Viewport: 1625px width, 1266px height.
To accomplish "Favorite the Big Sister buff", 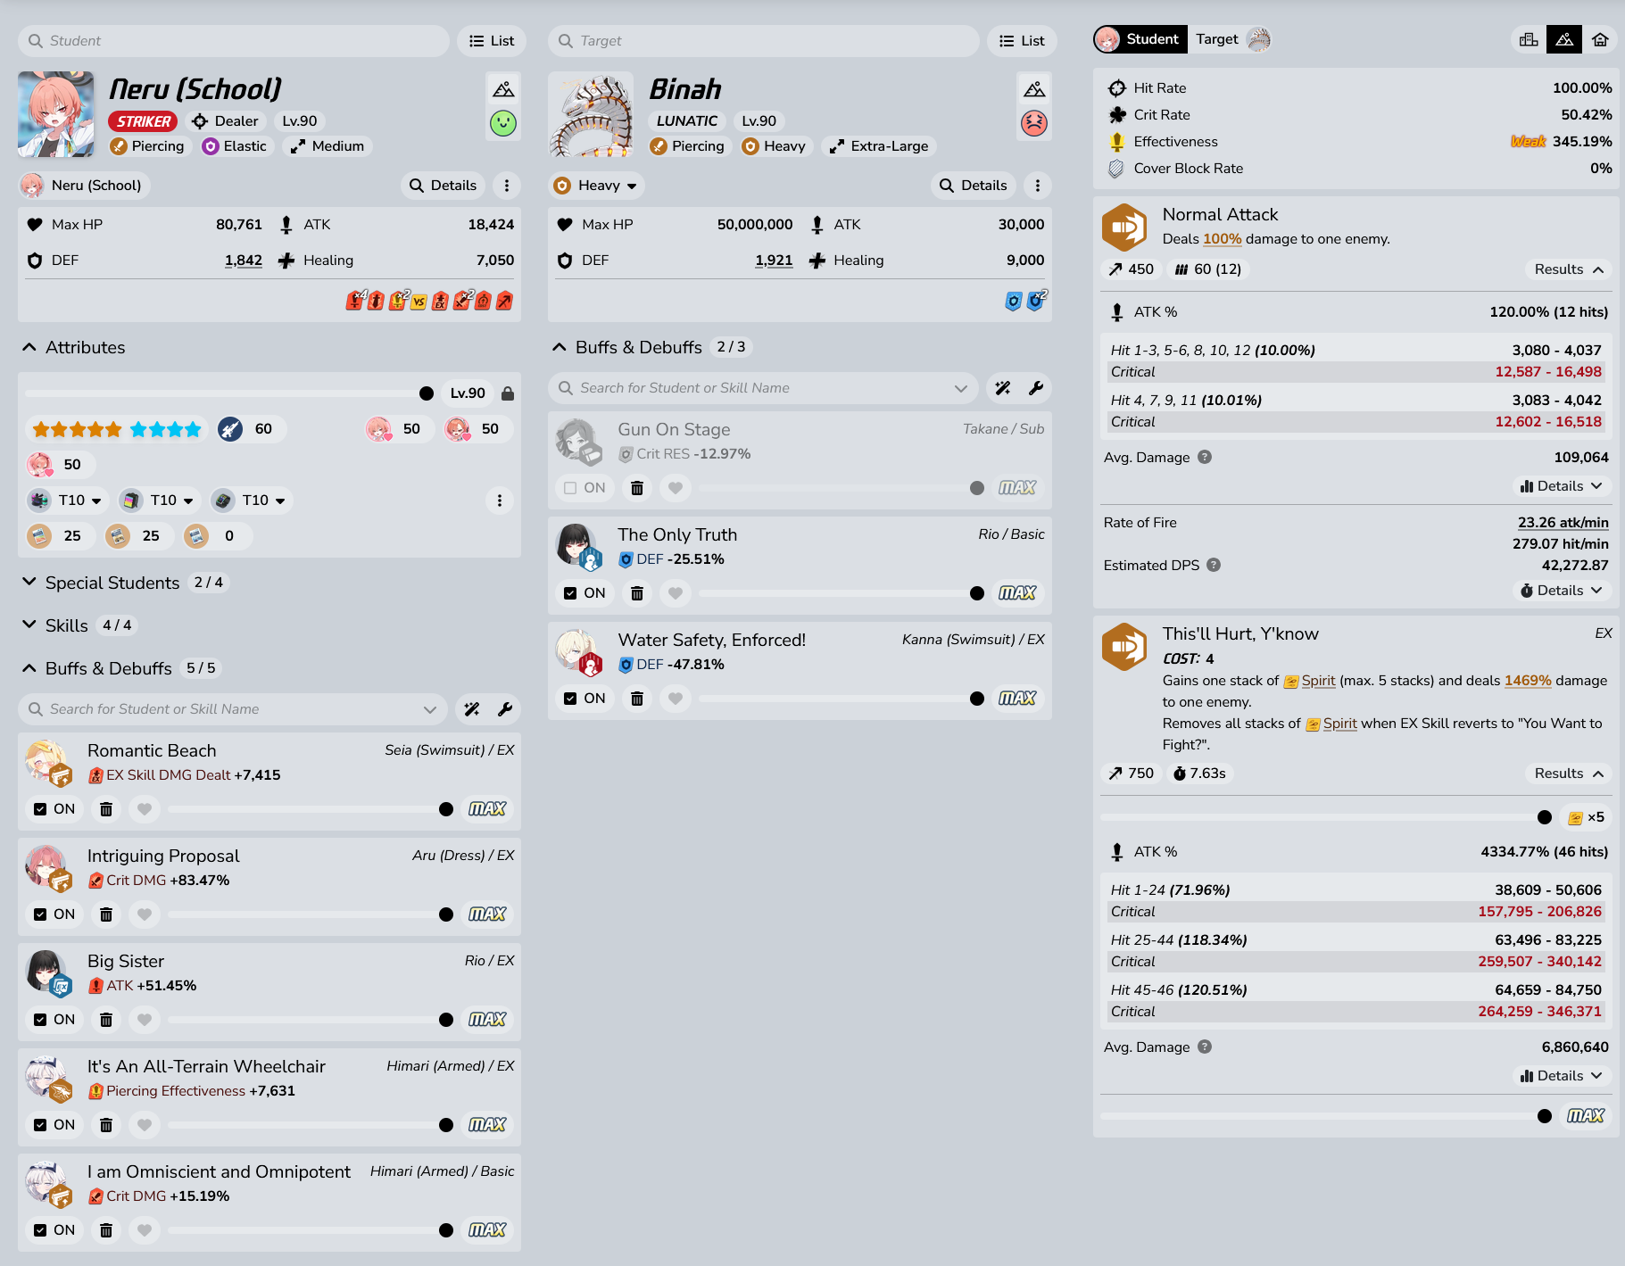I will tap(145, 1020).
